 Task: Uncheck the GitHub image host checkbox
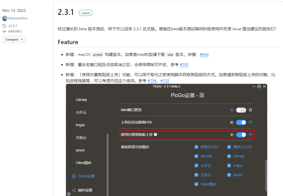click(229, 156)
